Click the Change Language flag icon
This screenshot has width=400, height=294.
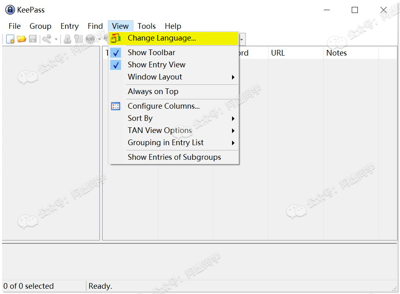(x=116, y=38)
